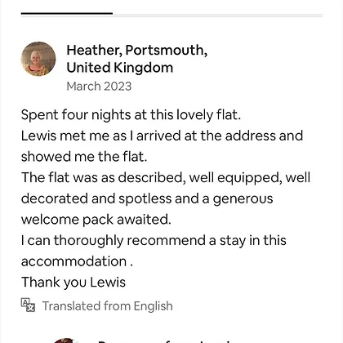Click the "Spent four nights at this lovely flat." line
Image resolution: width=343 pixels, height=343 pixels.
click(x=131, y=114)
